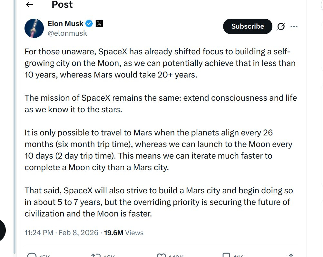Click the scrollbar on the left edge
The image size is (323, 257).
(14, 129)
